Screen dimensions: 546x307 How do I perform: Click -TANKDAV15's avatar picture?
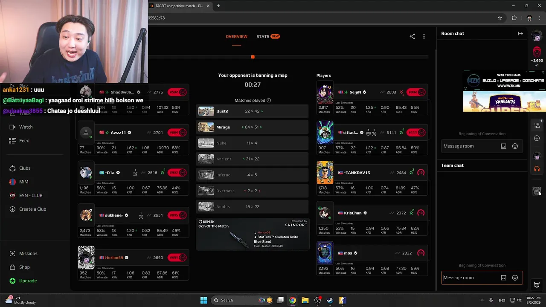click(x=325, y=173)
